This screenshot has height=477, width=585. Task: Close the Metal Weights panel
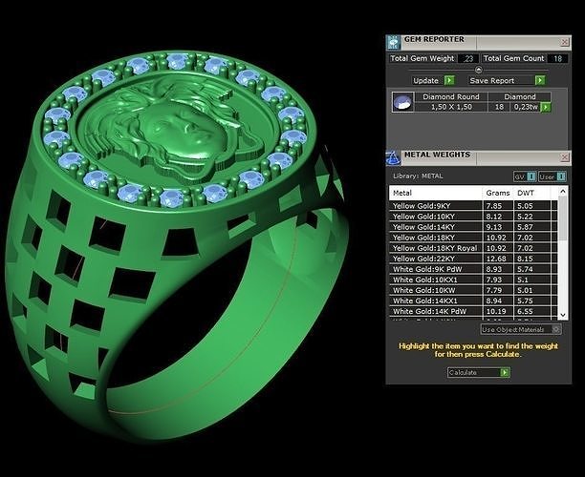565,157
